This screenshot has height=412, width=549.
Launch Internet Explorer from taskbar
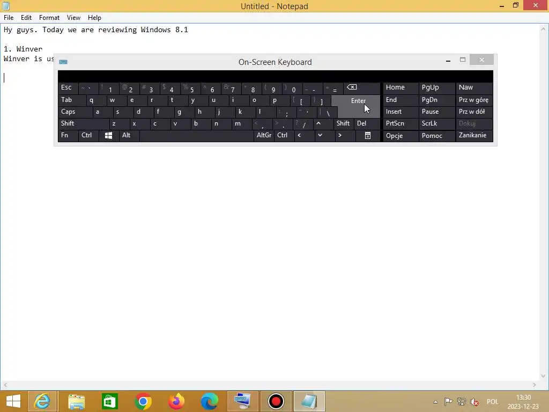42,401
